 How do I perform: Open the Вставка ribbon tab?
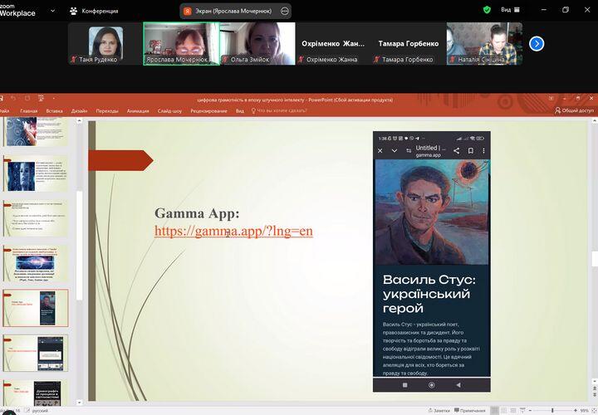[x=54, y=111]
